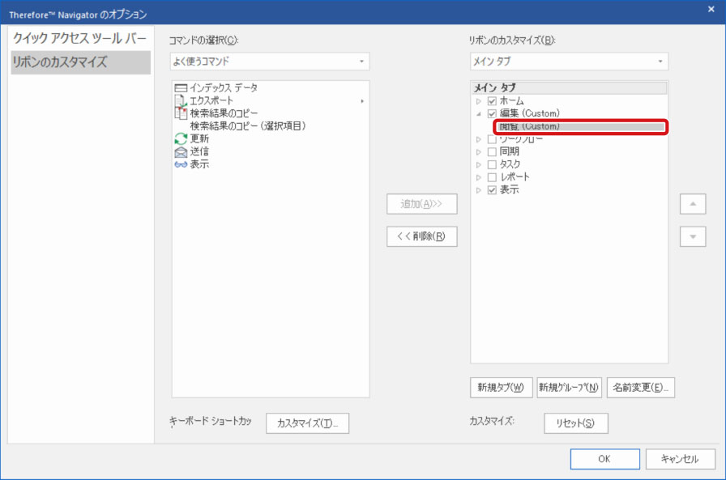Select 検索結果のコピー (選択項目) in command list
Image resolution: width=726 pixels, height=480 pixels.
[x=247, y=126]
